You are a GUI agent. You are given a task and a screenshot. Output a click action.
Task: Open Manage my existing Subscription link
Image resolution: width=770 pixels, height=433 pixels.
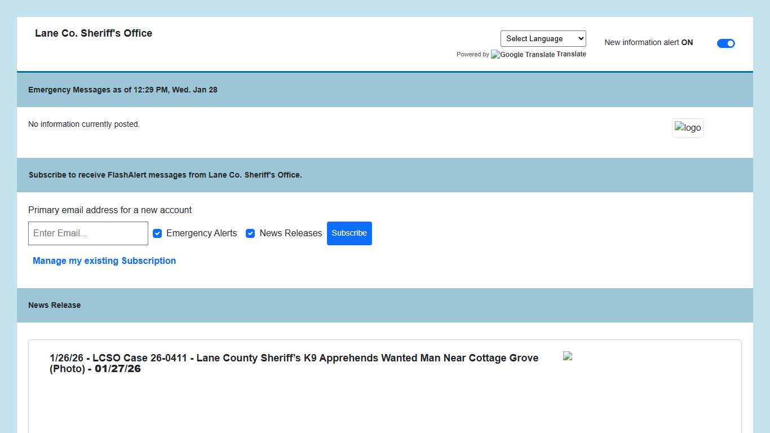click(x=104, y=260)
